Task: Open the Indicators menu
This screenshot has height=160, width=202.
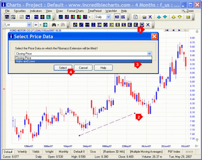Action: (x=36, y=11)
